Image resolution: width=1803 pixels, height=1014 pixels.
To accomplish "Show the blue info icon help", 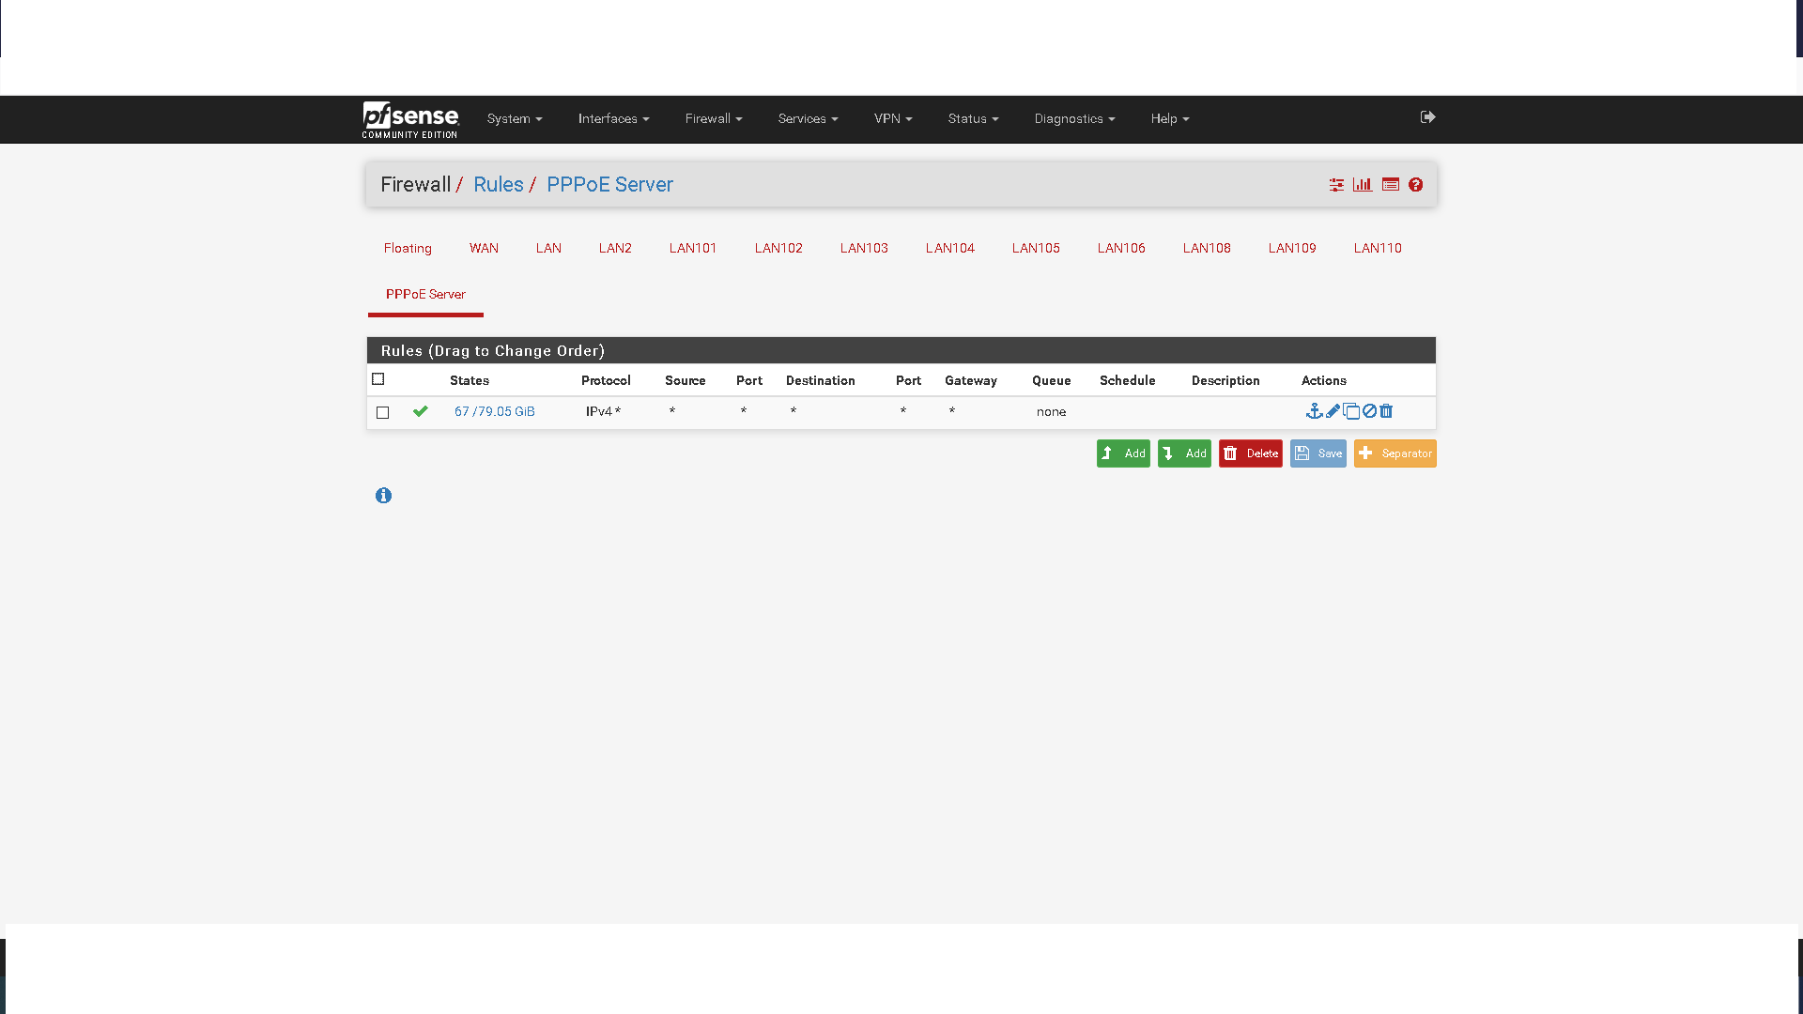I will tap(383, 496).
